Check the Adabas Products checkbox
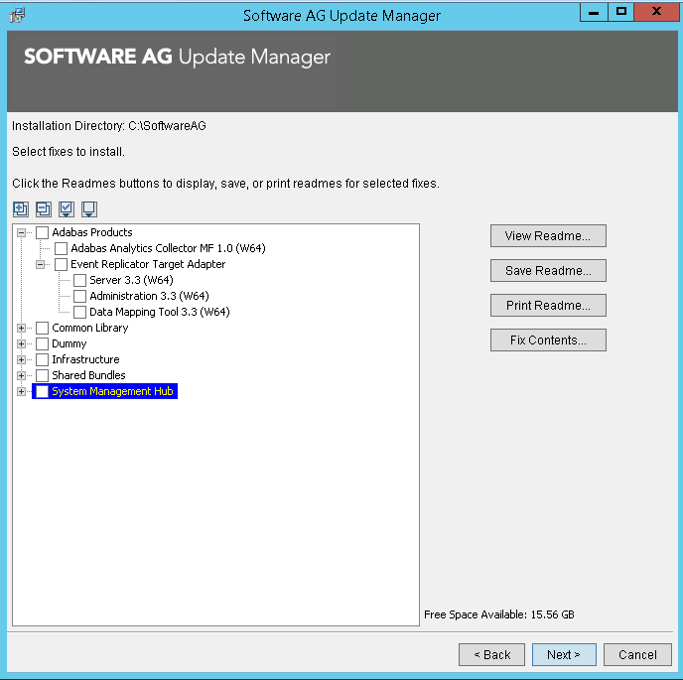 coord(42,232)
